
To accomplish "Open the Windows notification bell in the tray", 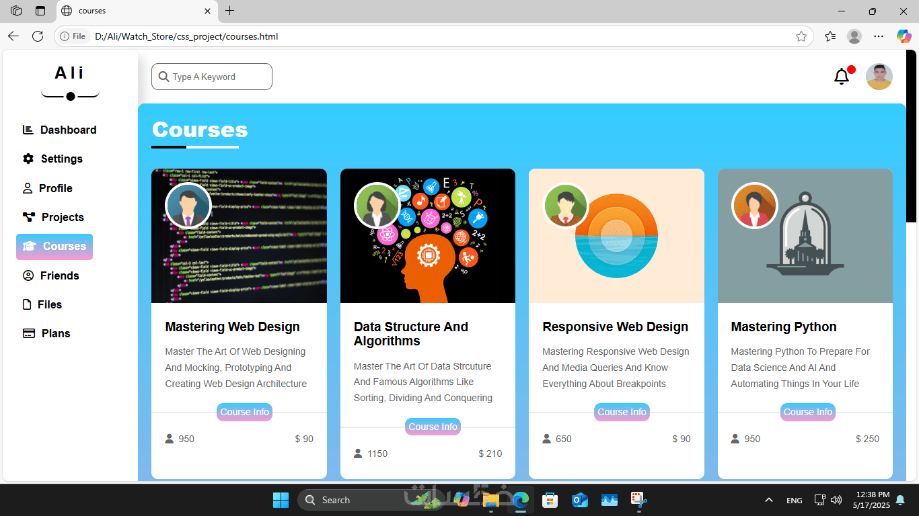I will point(900,500).
